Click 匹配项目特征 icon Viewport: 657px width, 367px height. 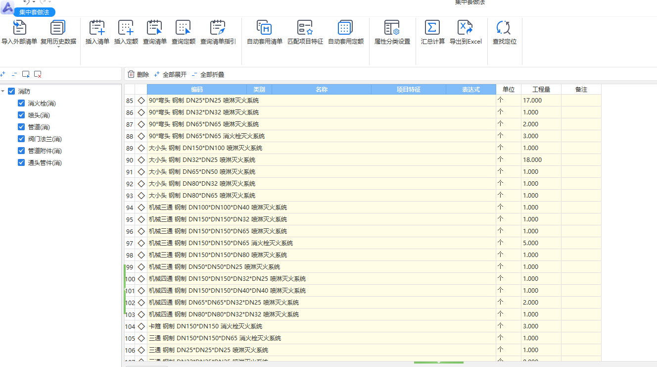pyautogui.click(x=305, y=28)
